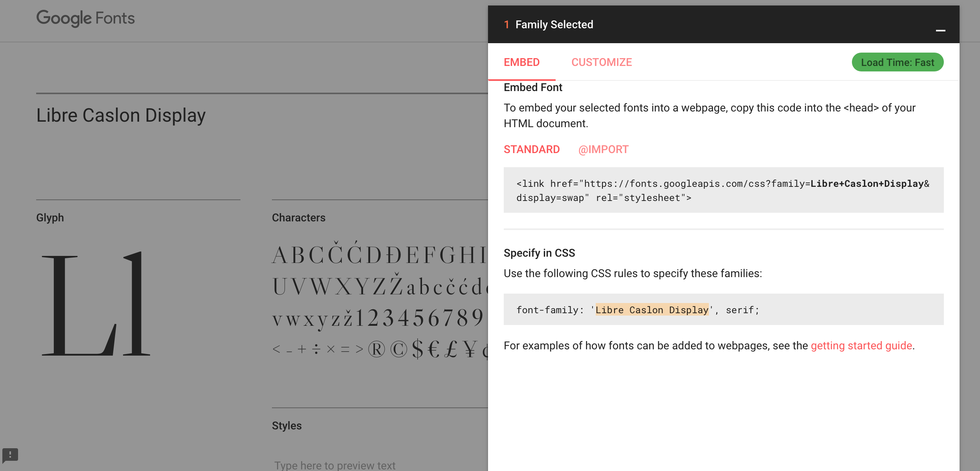Select the @IMPORT embed option
Image resolution: width=980 pixels, height=471 pixels.
603,150
